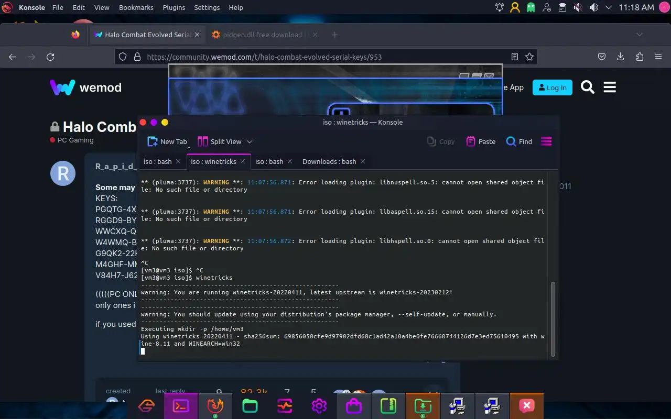
Task: Close the iso : winetricks tab
Action: pyautogui.click(x=243, y=161)
